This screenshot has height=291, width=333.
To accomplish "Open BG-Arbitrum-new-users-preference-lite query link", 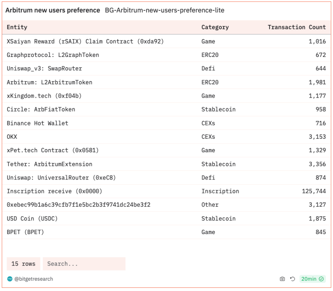I will coord(164,10).
